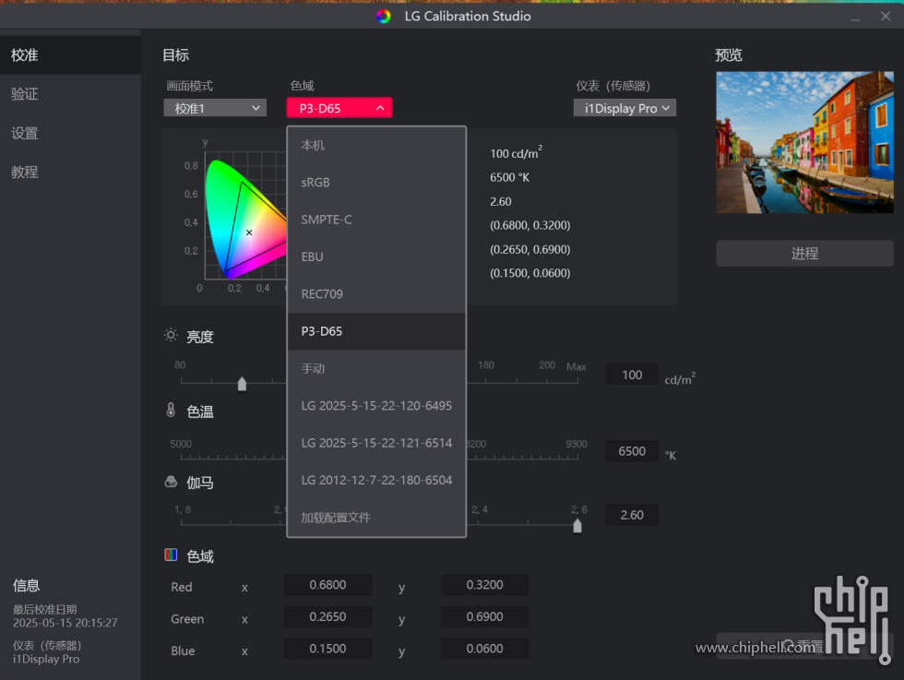Click the Red x field 0.6800

pyautogui.click(x=327, y=585)
